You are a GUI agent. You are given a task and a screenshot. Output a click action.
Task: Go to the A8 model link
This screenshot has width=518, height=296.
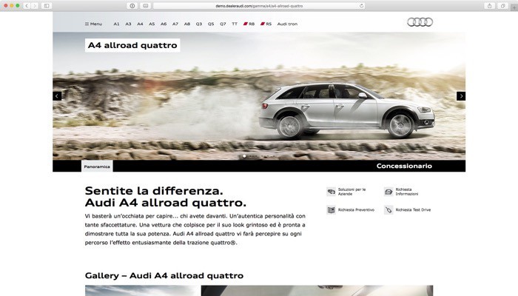tap(187, 24)
